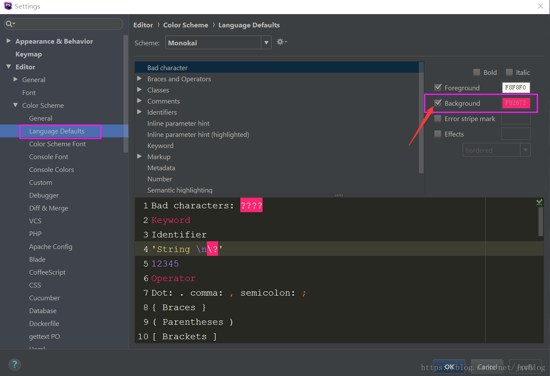
Task: Select Dockerfile color scheme page
Action: tap(44, 323)
